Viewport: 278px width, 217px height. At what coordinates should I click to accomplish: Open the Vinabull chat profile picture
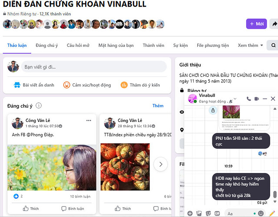pos(192,99)
